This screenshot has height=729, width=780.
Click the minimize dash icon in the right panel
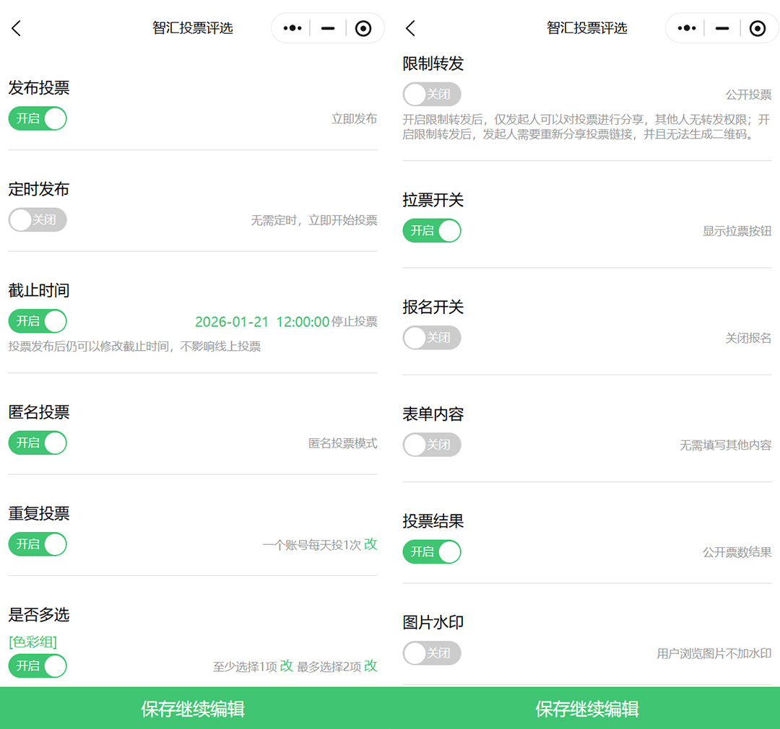pos(722,28)
